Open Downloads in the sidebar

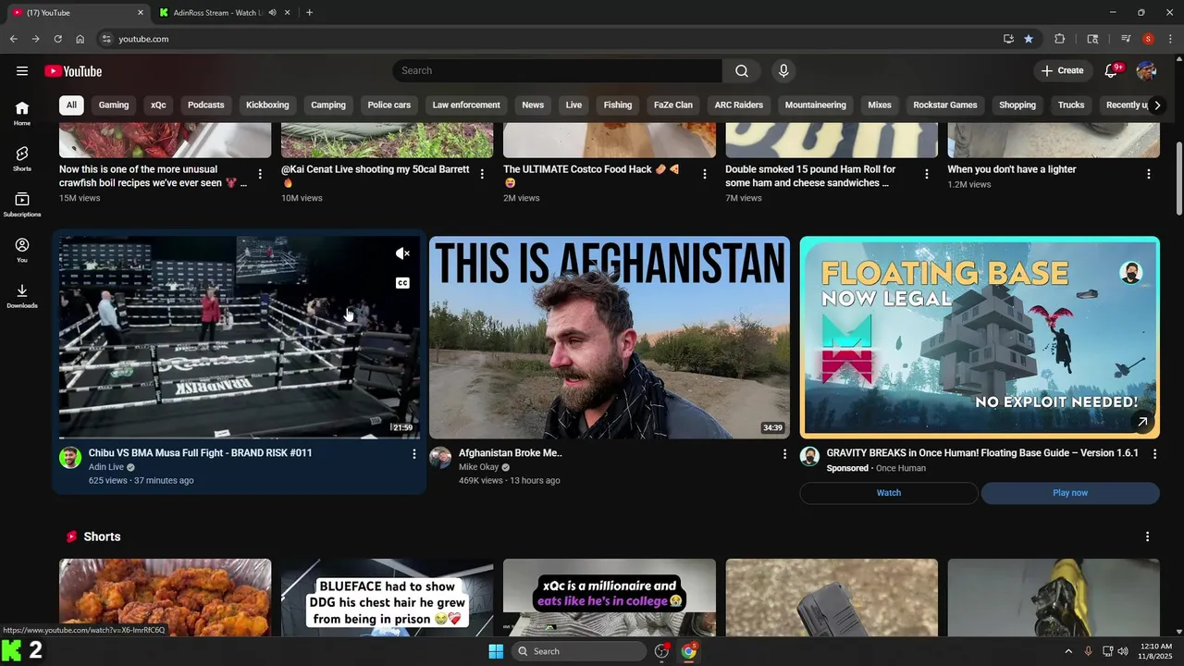[x=22, y=296]
